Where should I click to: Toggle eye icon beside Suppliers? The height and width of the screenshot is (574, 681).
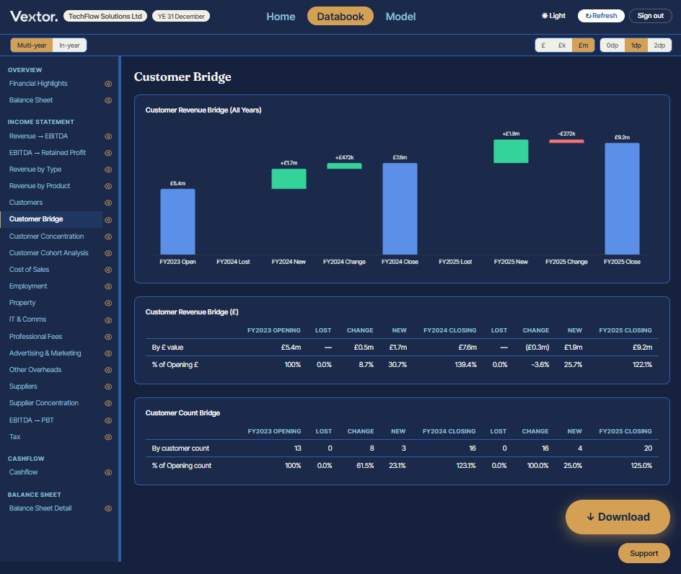click(x=109, y=387)
